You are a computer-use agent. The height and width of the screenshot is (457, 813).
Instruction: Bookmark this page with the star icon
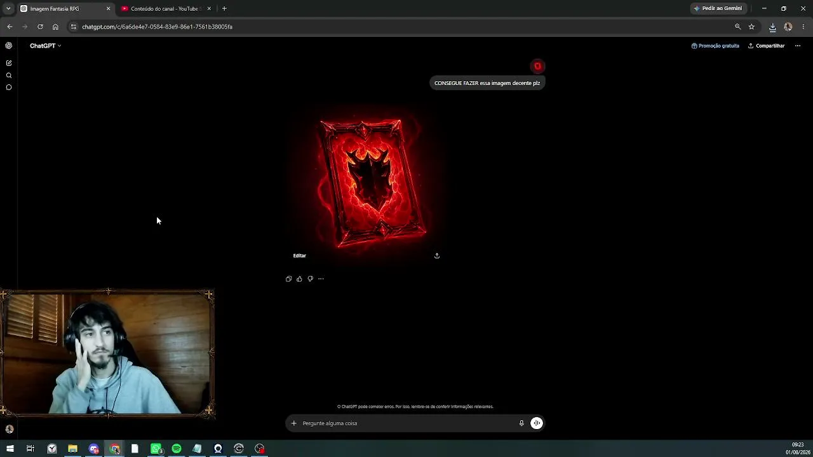coord(751,27)
